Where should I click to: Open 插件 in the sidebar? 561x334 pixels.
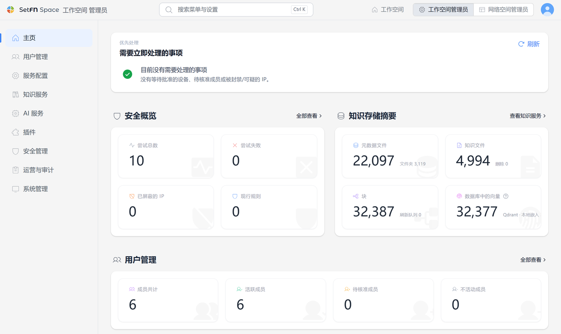[49, 132]
